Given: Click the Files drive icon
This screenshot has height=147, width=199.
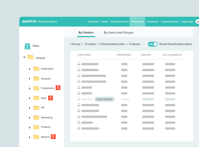Looking at the screenshot, I should pos(27,46).
